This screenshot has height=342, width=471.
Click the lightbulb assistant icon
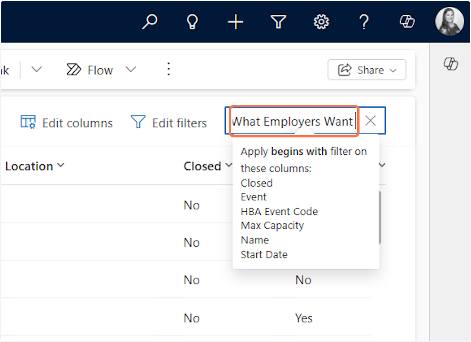click(x=192, y=22)
